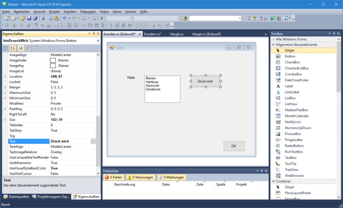
Task: Click the Undo arrow toolbar icon
Action: tap(64, 18)
